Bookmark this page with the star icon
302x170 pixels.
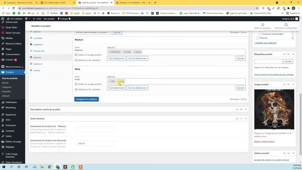tap(257, 8)
